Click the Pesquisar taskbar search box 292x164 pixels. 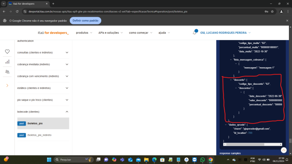click(x=73, y=160)
